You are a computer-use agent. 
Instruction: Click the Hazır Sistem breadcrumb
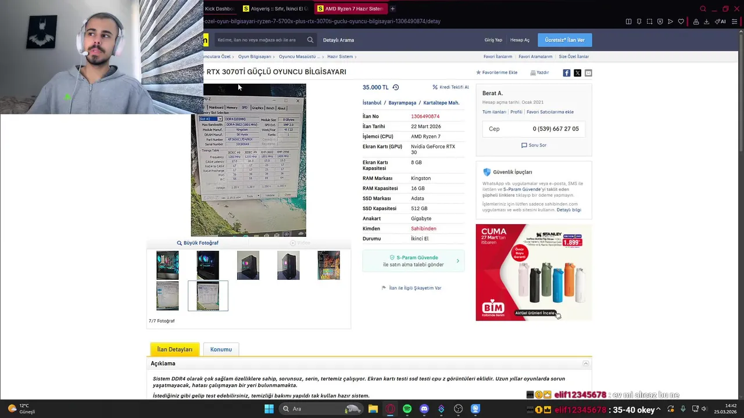click(340, 57)
